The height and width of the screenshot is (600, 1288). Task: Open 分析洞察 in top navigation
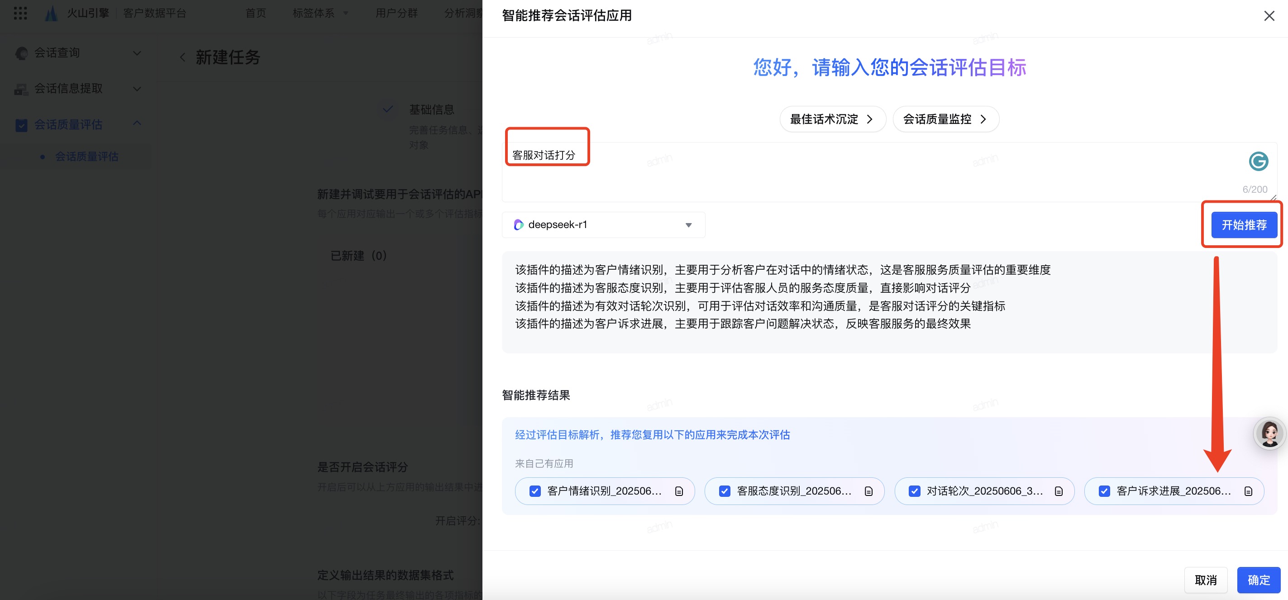(x=463, y=13)
